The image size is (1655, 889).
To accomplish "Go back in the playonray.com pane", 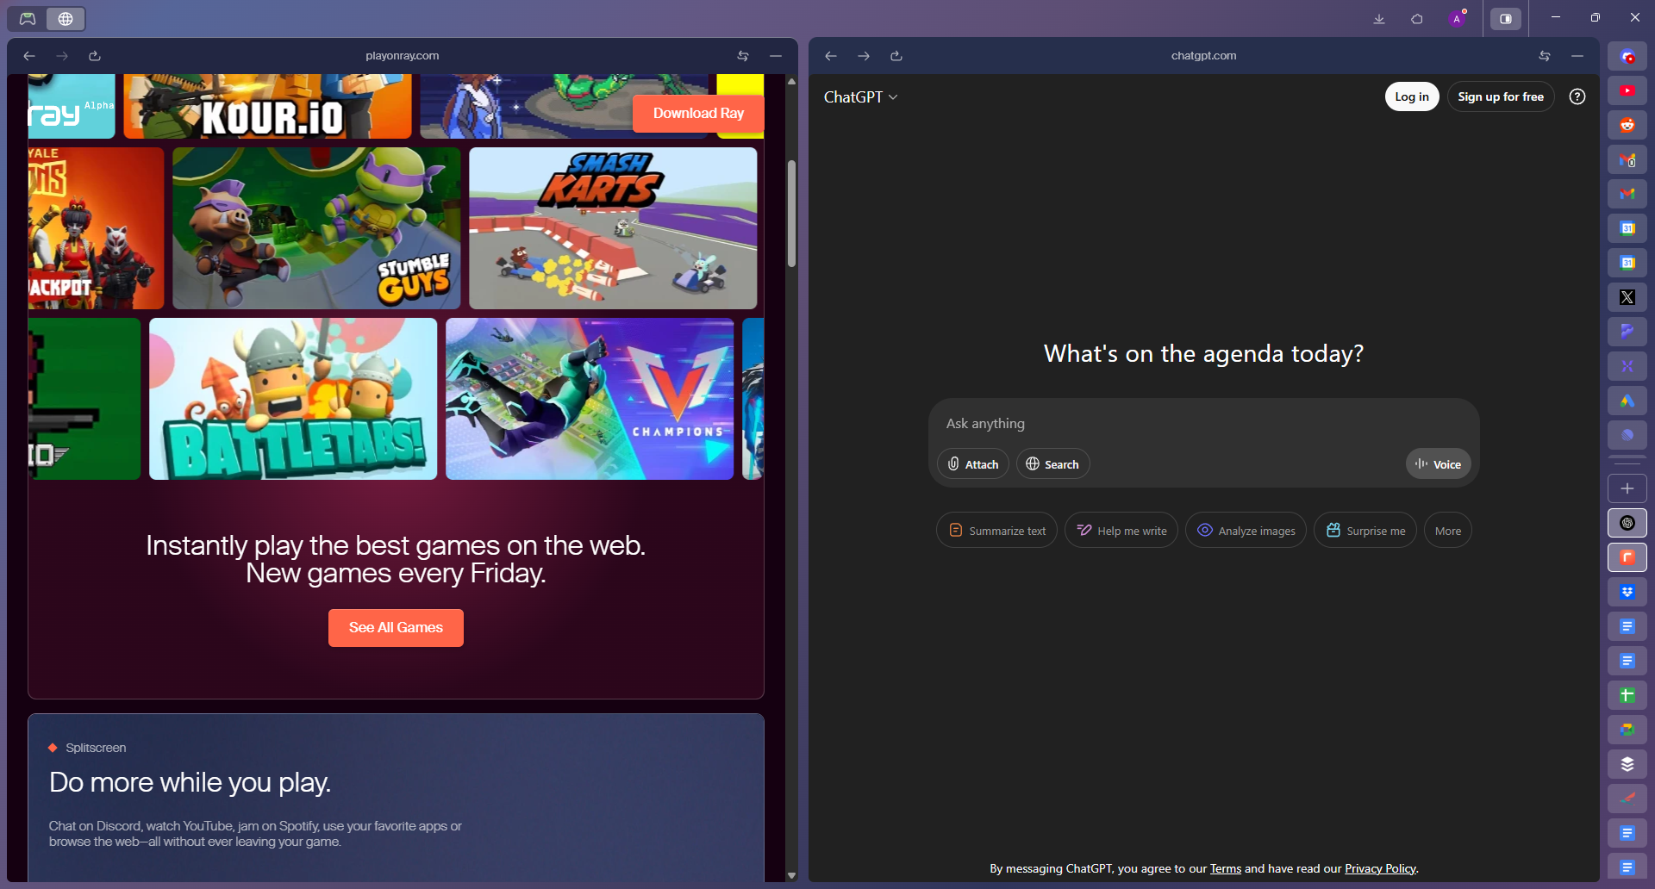I will tap(29, 55).
